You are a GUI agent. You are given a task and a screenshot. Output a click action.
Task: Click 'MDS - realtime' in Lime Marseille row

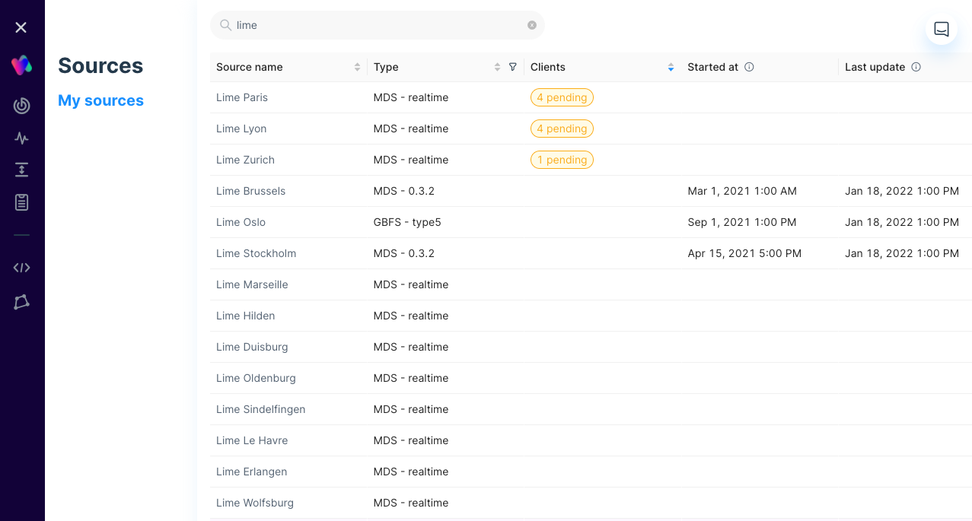coord(411,284)
